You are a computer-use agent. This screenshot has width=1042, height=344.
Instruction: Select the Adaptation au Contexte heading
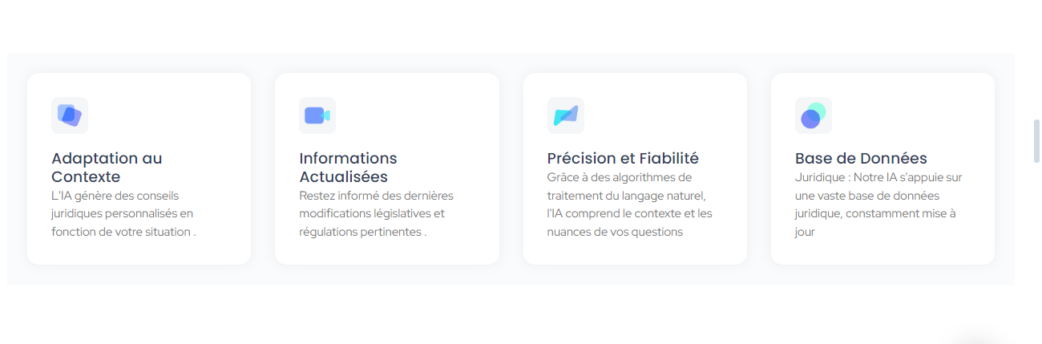(x=107, y=168)
